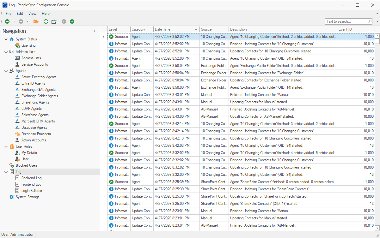Click the grey Forward navigation arrow
The image size is (380, 238).
click(21, 21)
